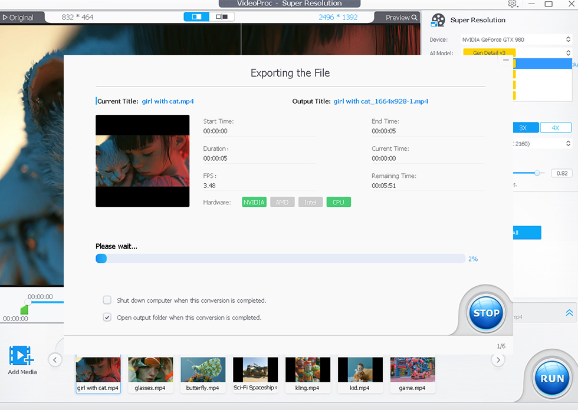The image size is (578, 410).
Task: Select the Sci-Fi Spaceship thumbnail
Action: 255,374
